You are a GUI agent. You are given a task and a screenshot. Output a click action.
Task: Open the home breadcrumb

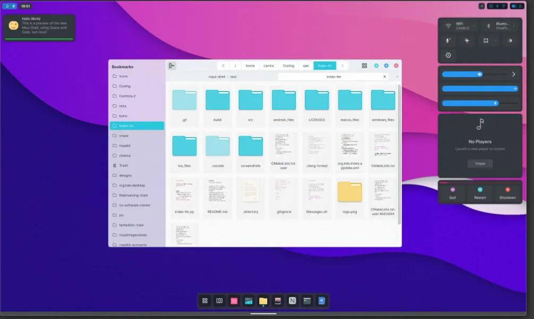pos(250,66)
